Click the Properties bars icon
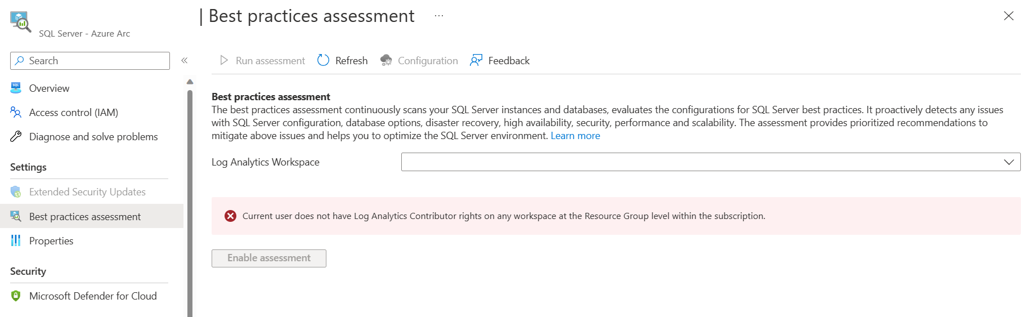This screenshot has width=1031, height=317. 16,240
